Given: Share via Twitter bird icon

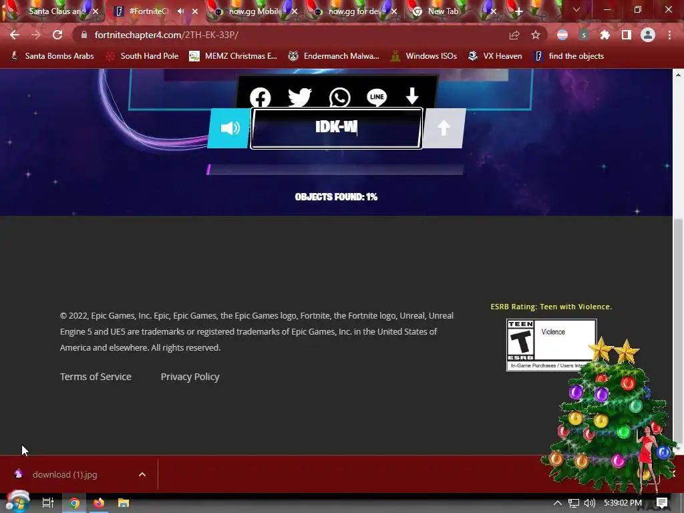Looking at the screenshot, I should (x=300, y=98).
